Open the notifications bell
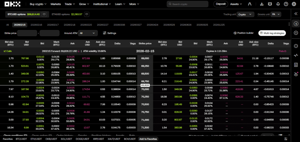Image resolution: width=300 pixels, height=142 pixels. click(278, 4)
